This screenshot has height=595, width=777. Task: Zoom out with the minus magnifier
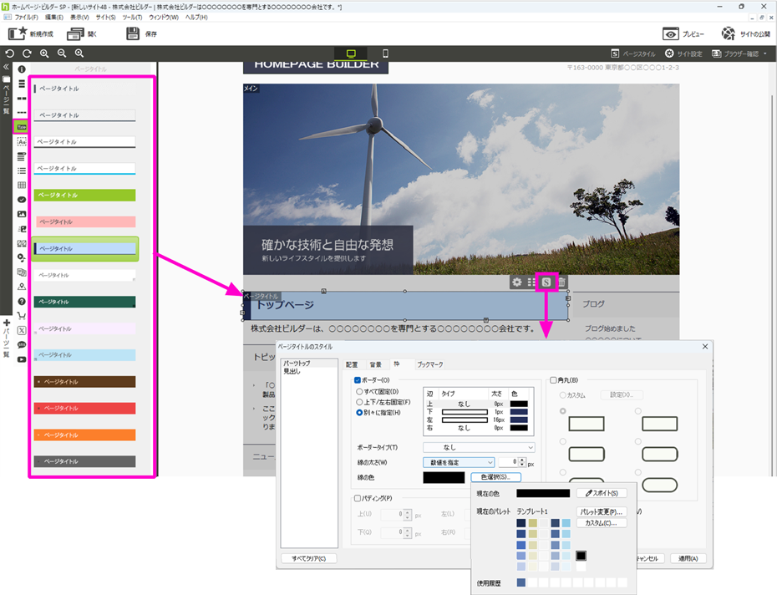tap(62, 53)
